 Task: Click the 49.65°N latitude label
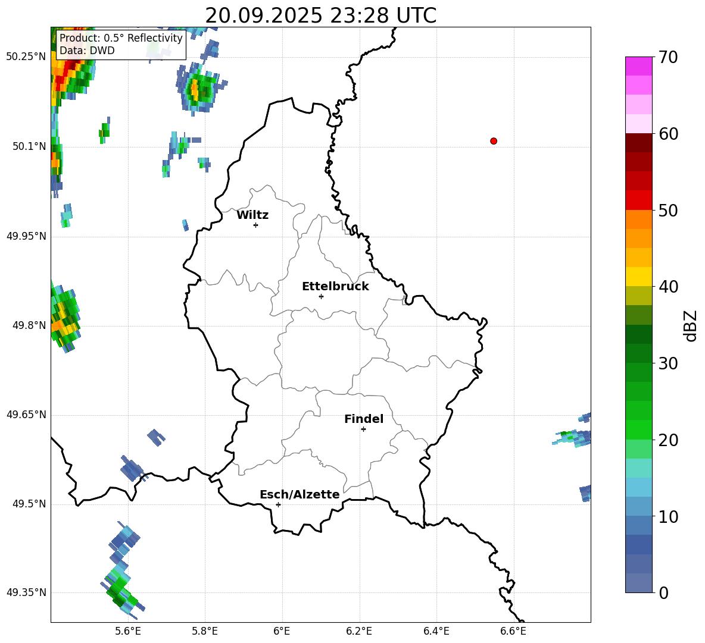point(26,415)
